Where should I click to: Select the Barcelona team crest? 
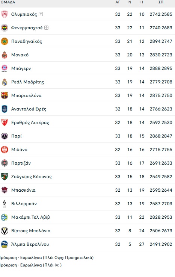tap(5, 95)
